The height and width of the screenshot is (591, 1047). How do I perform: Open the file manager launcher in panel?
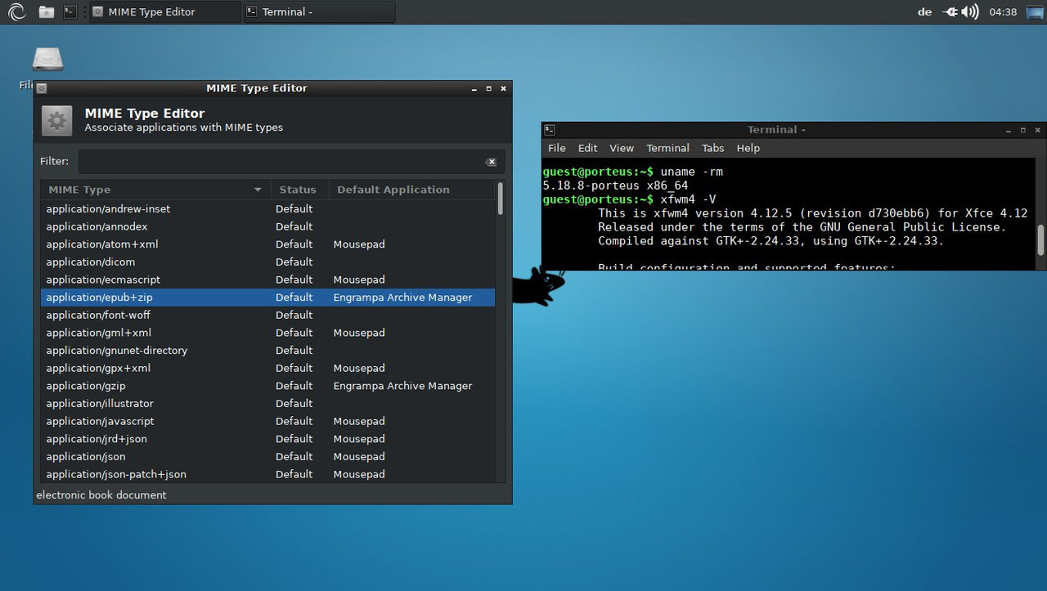pyautogui.click(x=47, y=12)
